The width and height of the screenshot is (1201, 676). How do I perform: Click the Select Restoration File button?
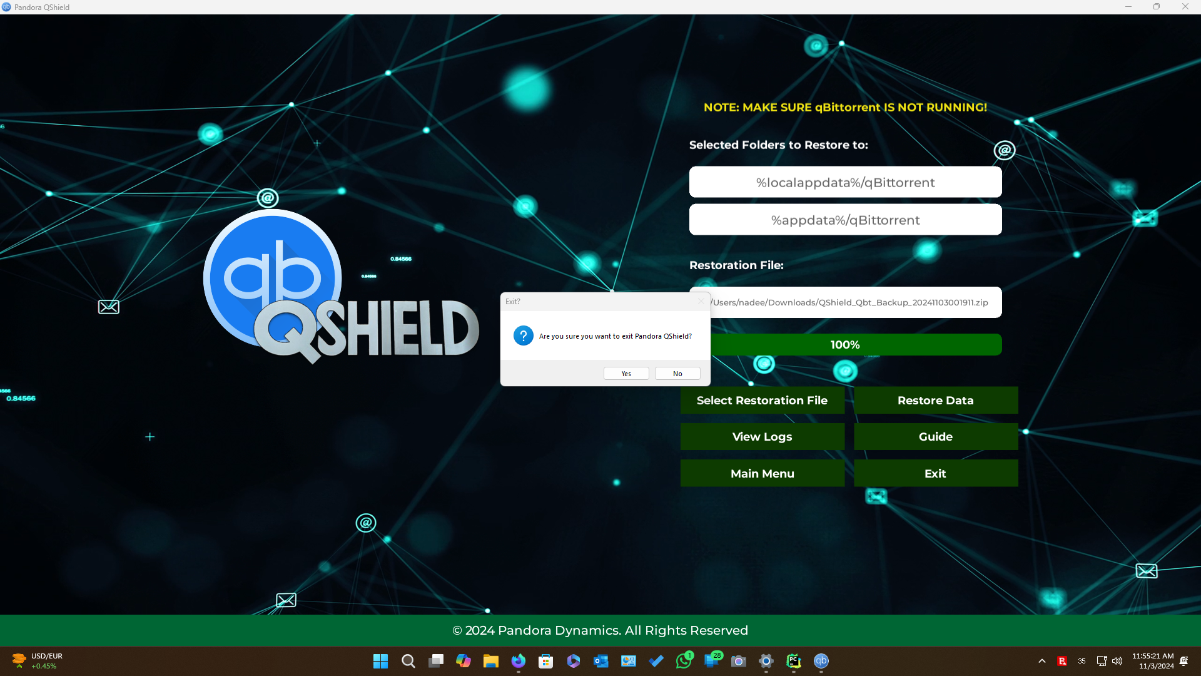762,401
